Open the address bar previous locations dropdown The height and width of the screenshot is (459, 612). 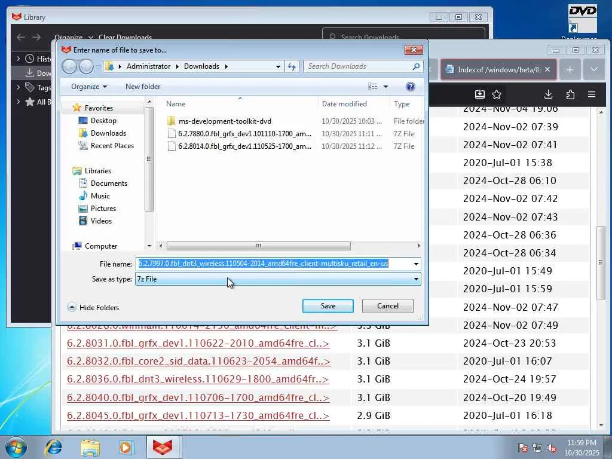(278, 66)
